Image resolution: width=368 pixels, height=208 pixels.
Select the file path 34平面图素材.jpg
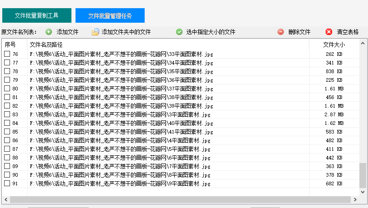[121, 63]
